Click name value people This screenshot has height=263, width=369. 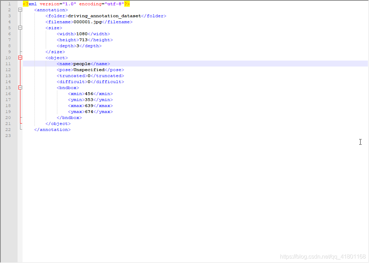click(82, 64)
